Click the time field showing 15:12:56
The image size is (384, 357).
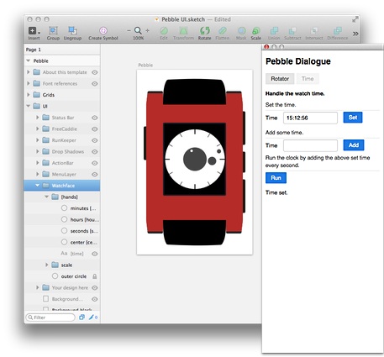pyautogui.click(x=310, y=118)
